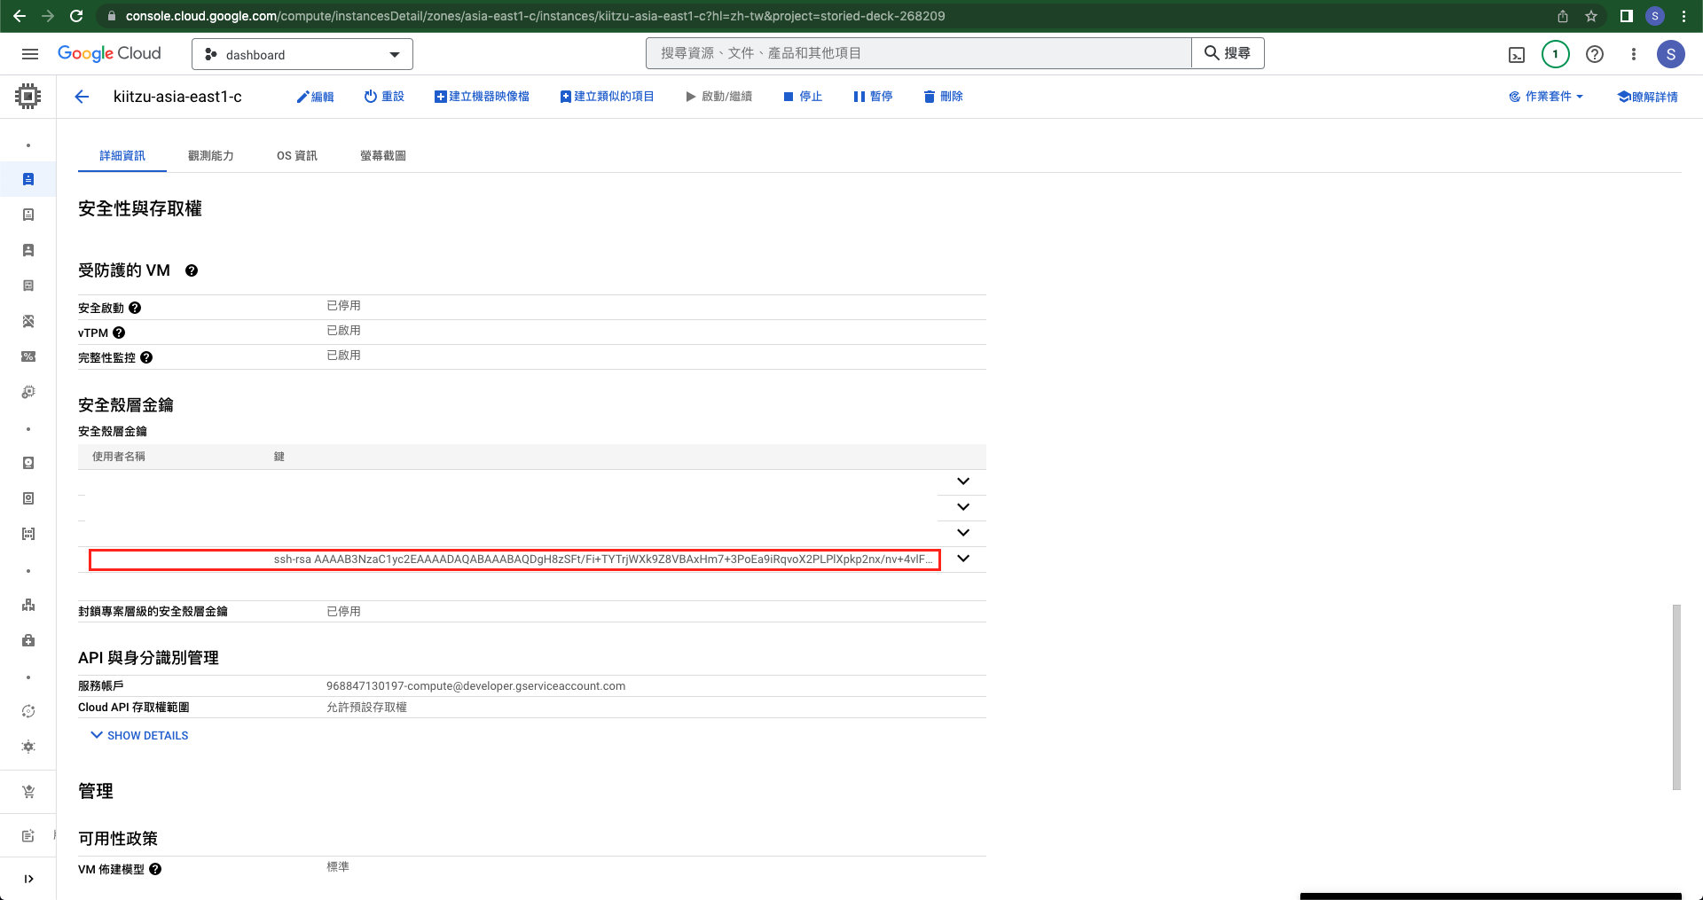This screenshot has width=1703, height=900.
Task: Click the 重設 reset button
Action: coord(384,97)
